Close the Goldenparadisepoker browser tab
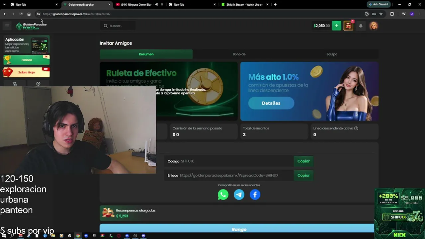Viewport: 425px width, 239px height. [x=109, y=5]
